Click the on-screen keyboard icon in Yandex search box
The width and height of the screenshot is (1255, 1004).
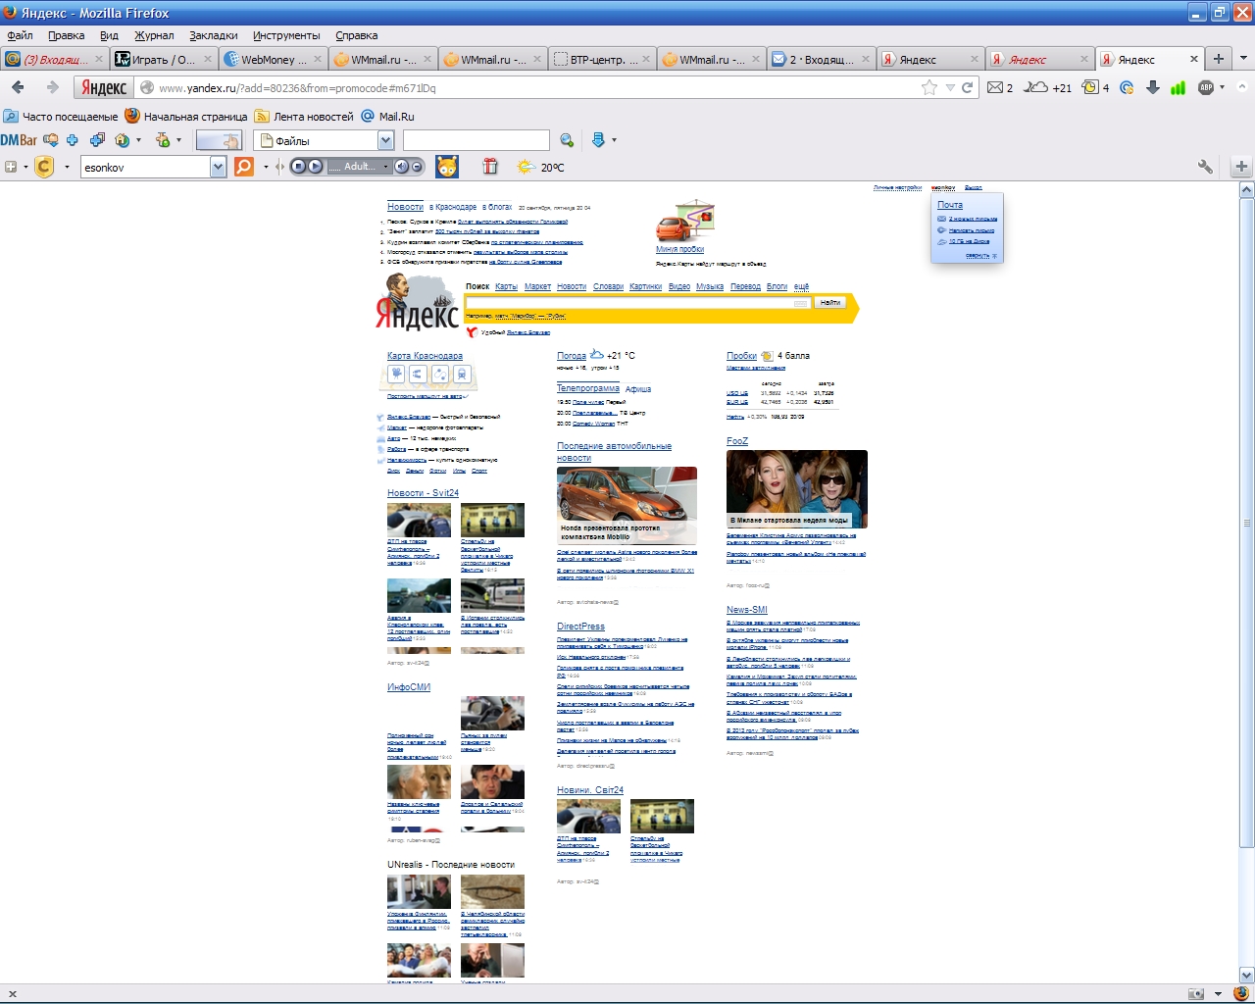[x=801, y=303]
